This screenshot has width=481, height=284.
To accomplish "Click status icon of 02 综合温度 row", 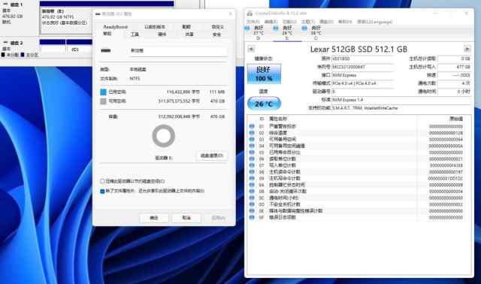I will click(252, 133).
